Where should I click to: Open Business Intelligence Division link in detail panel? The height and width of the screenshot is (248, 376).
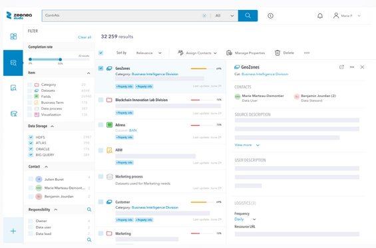point(265,74)
